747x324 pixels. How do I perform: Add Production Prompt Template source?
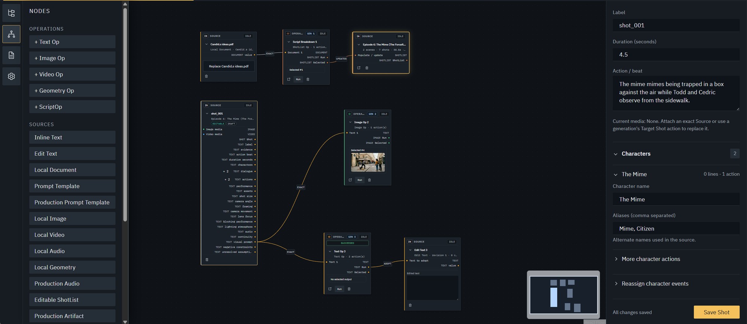coord(72,202)
